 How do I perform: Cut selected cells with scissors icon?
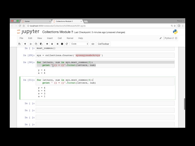31,44
